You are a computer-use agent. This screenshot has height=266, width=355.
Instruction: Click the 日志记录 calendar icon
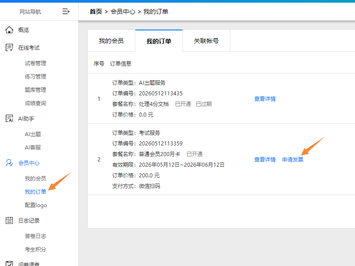9,220
